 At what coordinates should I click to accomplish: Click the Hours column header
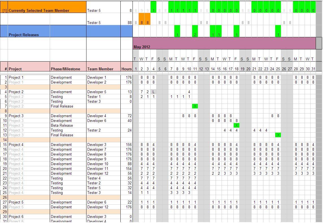click(x=126, y=69)
